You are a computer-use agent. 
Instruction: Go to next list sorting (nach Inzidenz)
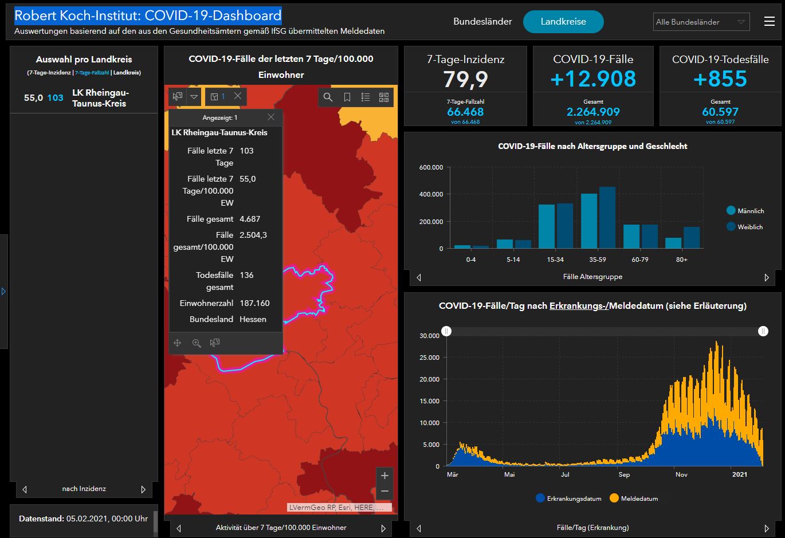tap(143, 489)
